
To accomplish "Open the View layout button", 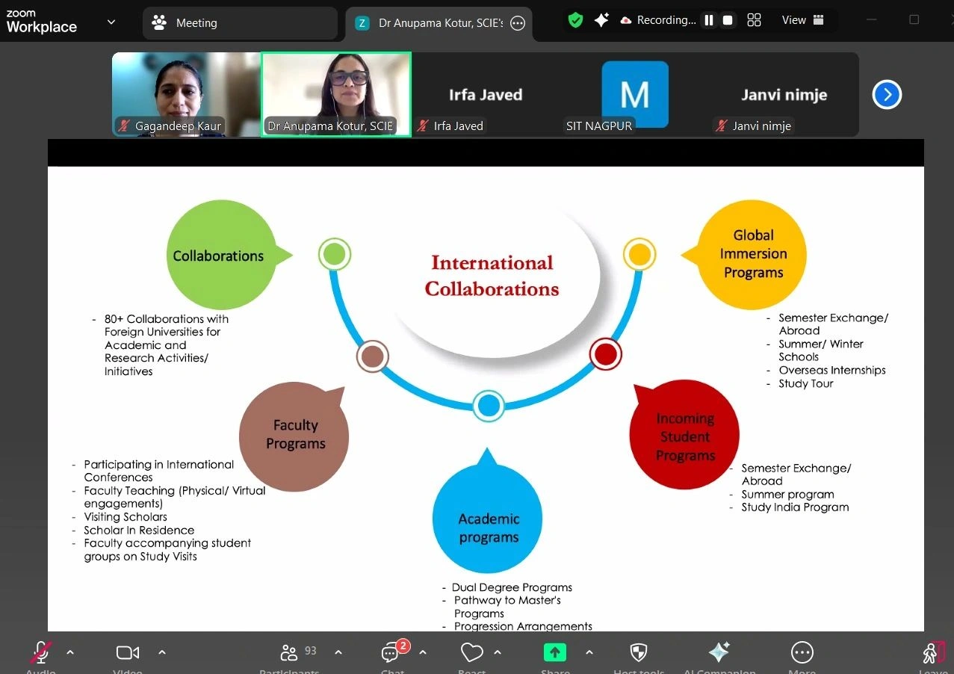I will coord(802,20).
